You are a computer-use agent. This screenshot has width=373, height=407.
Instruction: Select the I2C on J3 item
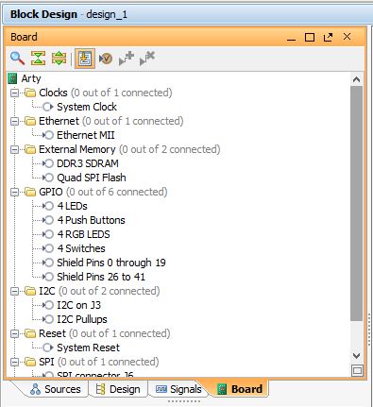[x=78, y=305]
